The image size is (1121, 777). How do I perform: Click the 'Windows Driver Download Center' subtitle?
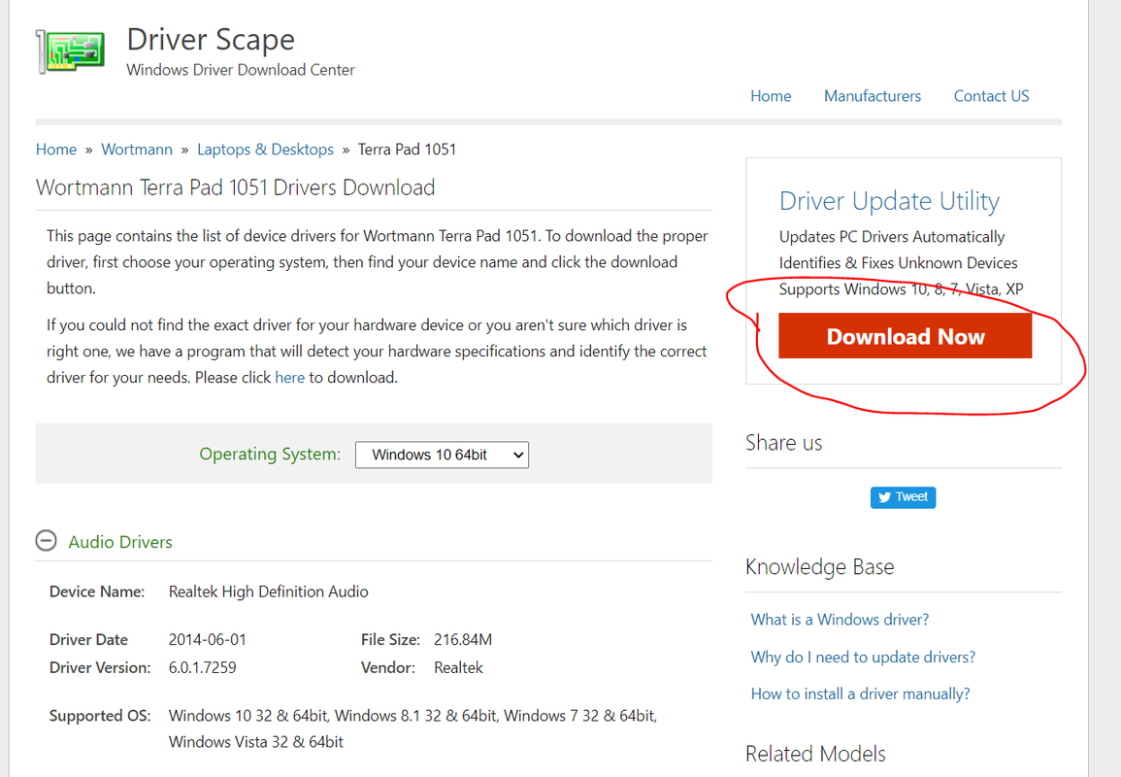(x=241, y=70)
